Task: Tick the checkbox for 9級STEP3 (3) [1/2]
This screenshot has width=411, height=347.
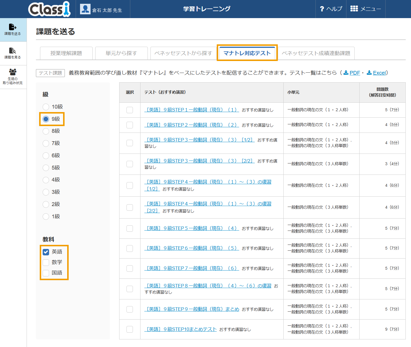Action: [x=130, y=143]
